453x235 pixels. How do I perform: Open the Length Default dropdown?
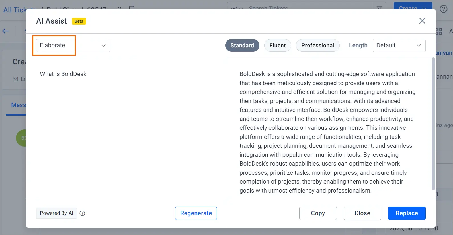pyautogui.click(x=399, y=45)
